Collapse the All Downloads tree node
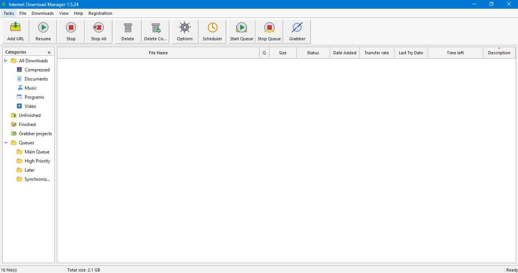518x273 pixels. 6,61
